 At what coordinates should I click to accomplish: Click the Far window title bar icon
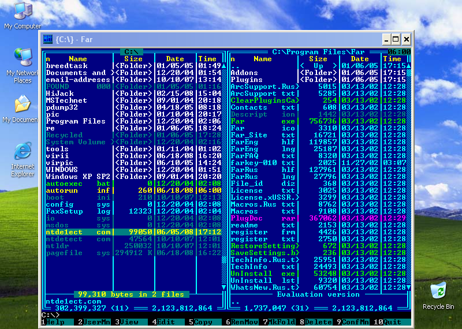pos(48,39)
